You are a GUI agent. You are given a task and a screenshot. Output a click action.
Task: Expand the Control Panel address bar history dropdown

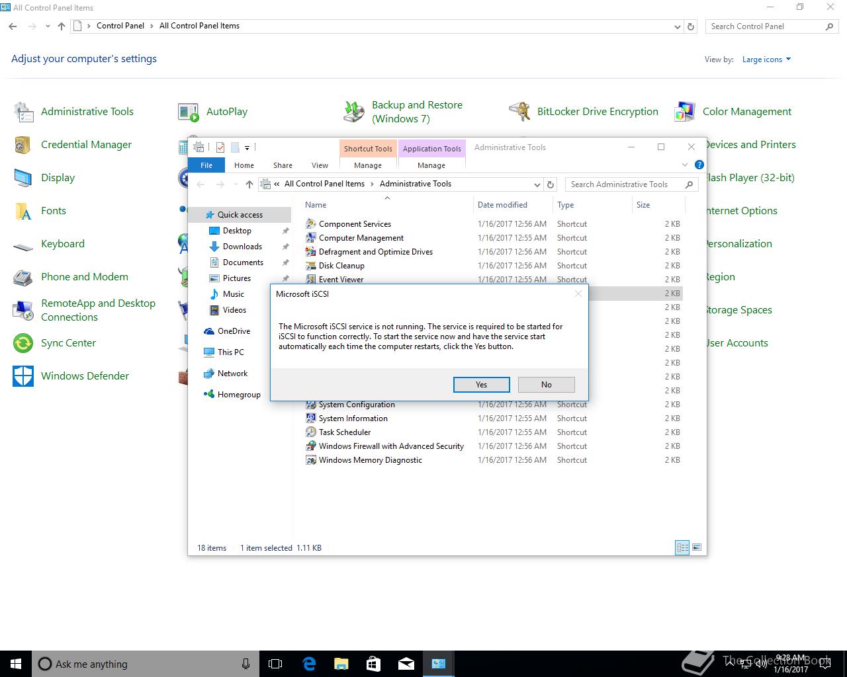pos(677,26)
